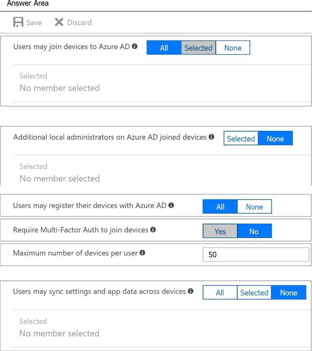
Task: Click the Discard X icon
Action: coord(59,22)
